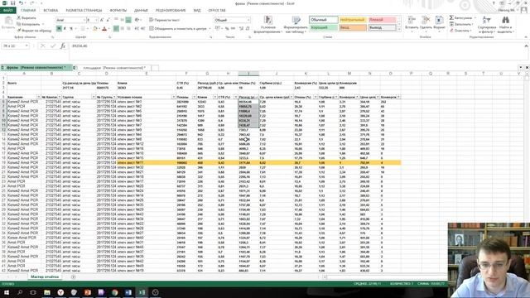Toggle Italic formatting button
The width and height of the screenshot is (530, 298).
click(65, 29)
